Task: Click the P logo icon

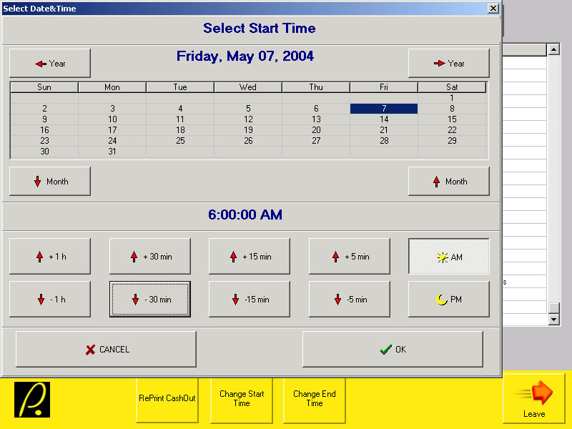Action: tap(32, 400)
